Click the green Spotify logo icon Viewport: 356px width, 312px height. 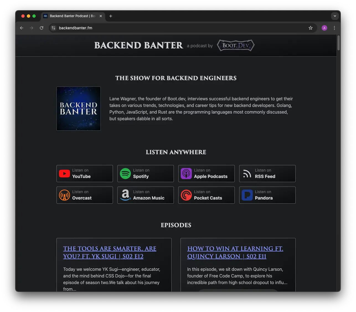125,174
